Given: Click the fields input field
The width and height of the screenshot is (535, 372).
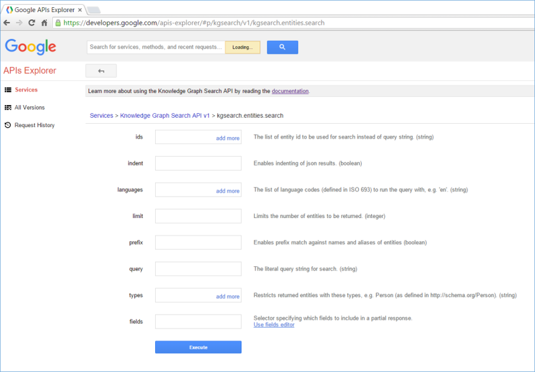Looking at the screenshot, I should click(x=198, y=322).
